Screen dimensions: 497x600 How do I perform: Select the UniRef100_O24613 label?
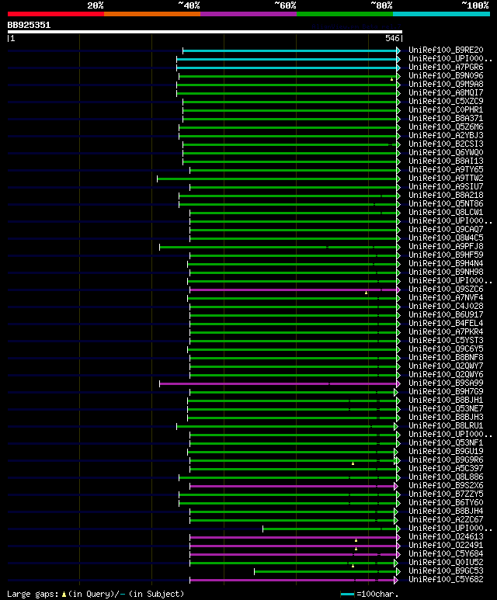446,537
